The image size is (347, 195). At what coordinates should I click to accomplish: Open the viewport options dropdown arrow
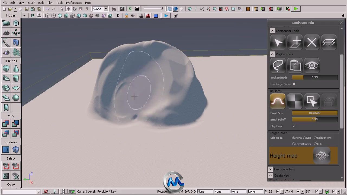[24, 16]
